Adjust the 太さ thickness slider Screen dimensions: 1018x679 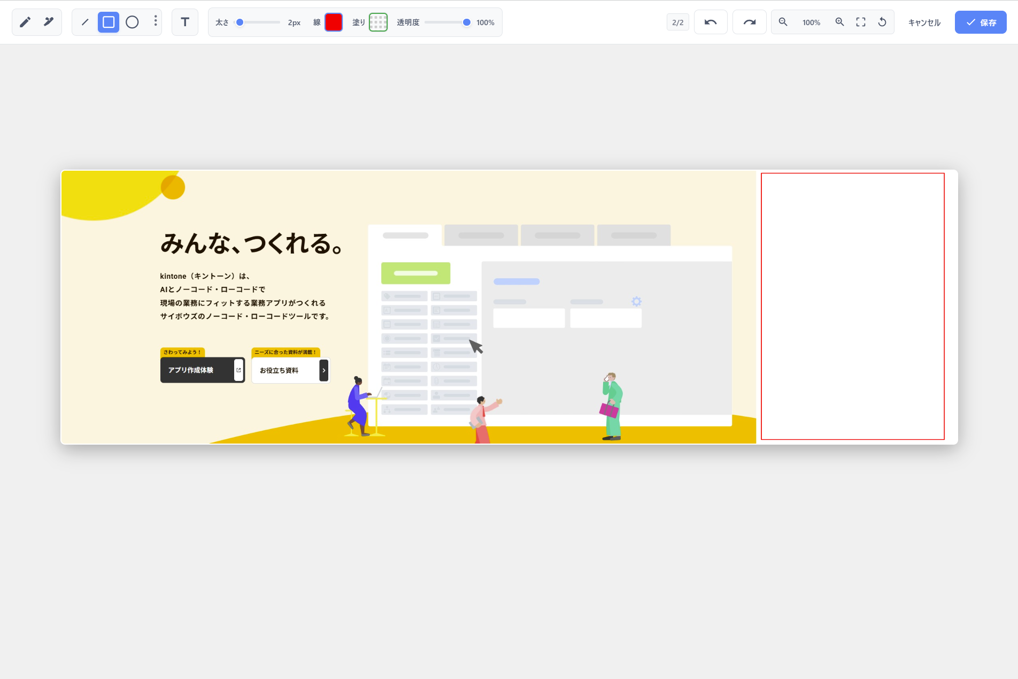[x=240, y=22]
